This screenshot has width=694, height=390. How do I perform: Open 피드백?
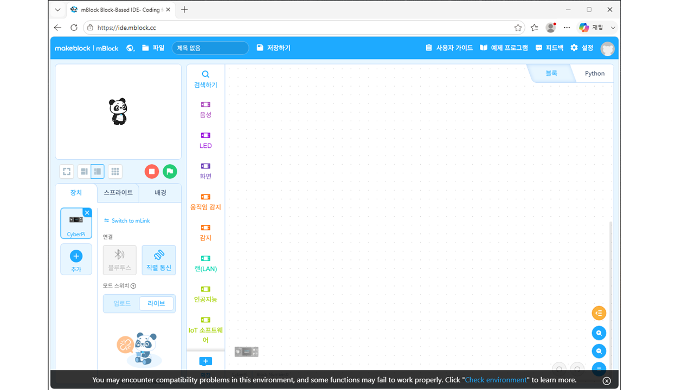[549, 48]
